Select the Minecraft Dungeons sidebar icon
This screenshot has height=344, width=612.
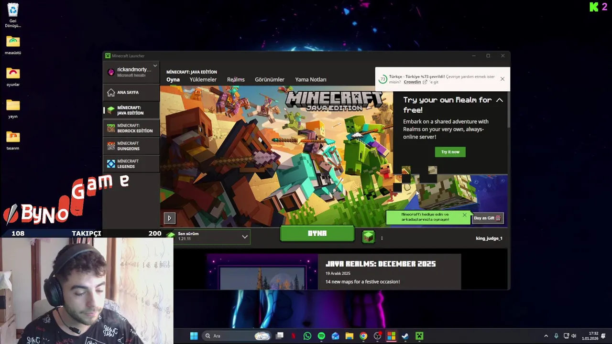pyautogui.click(x=111, y=146)
